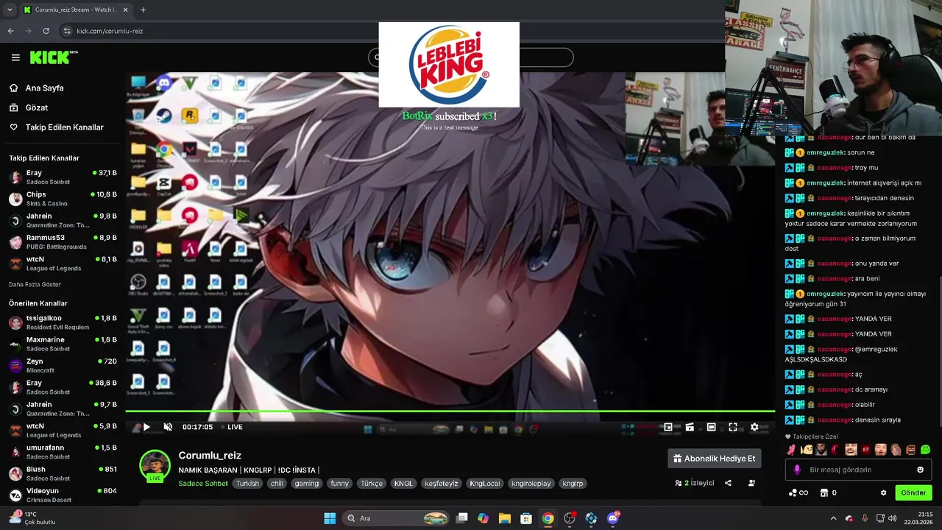
Task: Open the chat shop icon
Action: click(824, 492)
